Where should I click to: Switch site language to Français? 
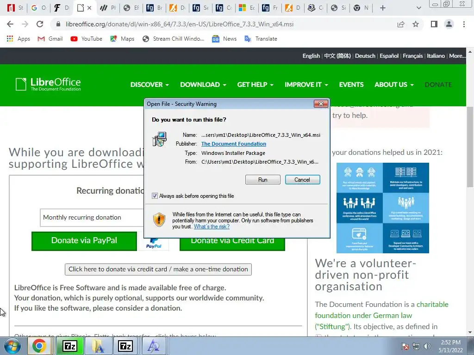coord(412,56)
